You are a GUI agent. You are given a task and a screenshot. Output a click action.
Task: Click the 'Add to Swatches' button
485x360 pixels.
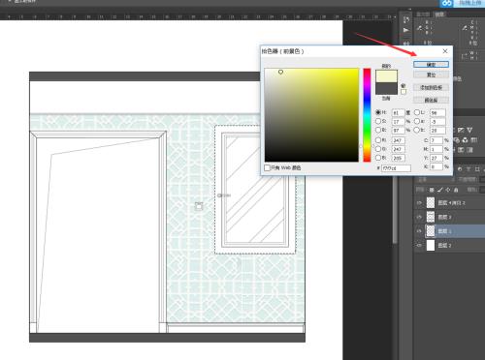click(431, 87)
